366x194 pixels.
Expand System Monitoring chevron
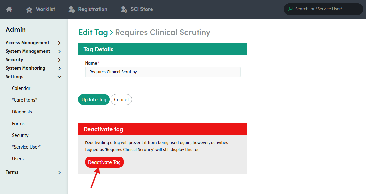pos(59,68)
